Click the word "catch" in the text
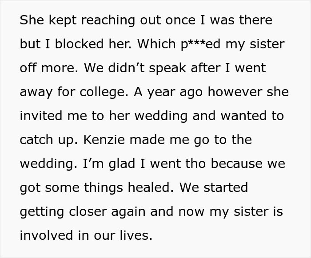The width and height of the screenshot is (311, 258). [x=36, y=140]
